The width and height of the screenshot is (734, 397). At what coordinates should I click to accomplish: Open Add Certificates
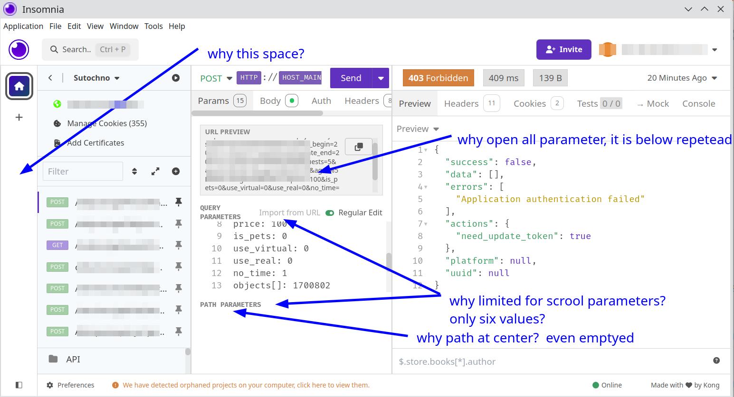95,143
